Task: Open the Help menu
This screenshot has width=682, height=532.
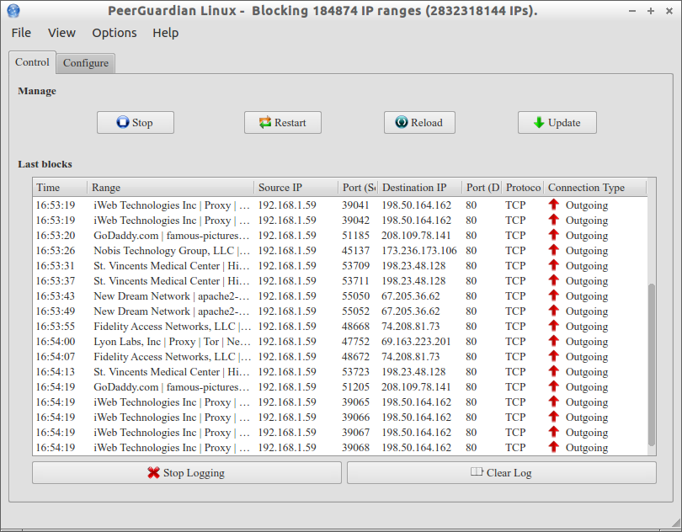Action: coord(165,33)
